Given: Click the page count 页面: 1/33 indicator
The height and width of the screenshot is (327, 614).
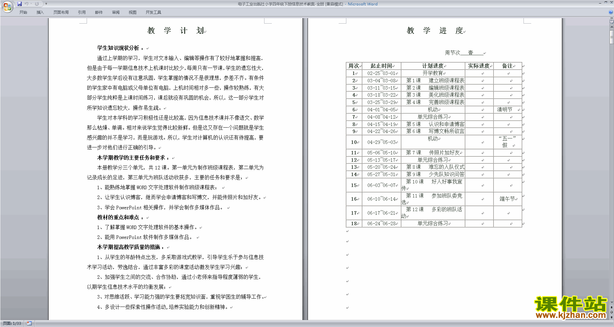Looking at the screenshot, I should [12, 323].
